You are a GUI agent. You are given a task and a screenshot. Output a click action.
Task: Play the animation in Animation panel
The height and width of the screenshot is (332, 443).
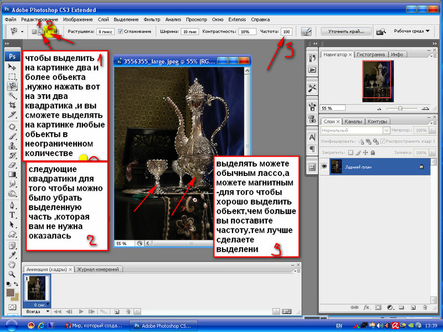(x=81, y=312)
